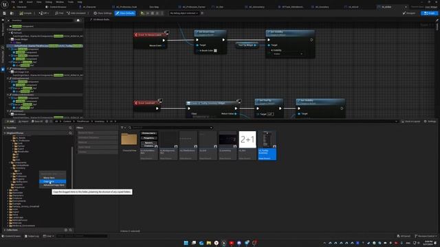Select the highlighted blue widget asset thumbnail
440x247 pixels.
coord(267,145)
